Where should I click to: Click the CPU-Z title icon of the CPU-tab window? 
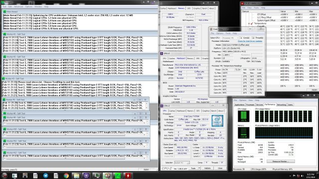[161, 106]
